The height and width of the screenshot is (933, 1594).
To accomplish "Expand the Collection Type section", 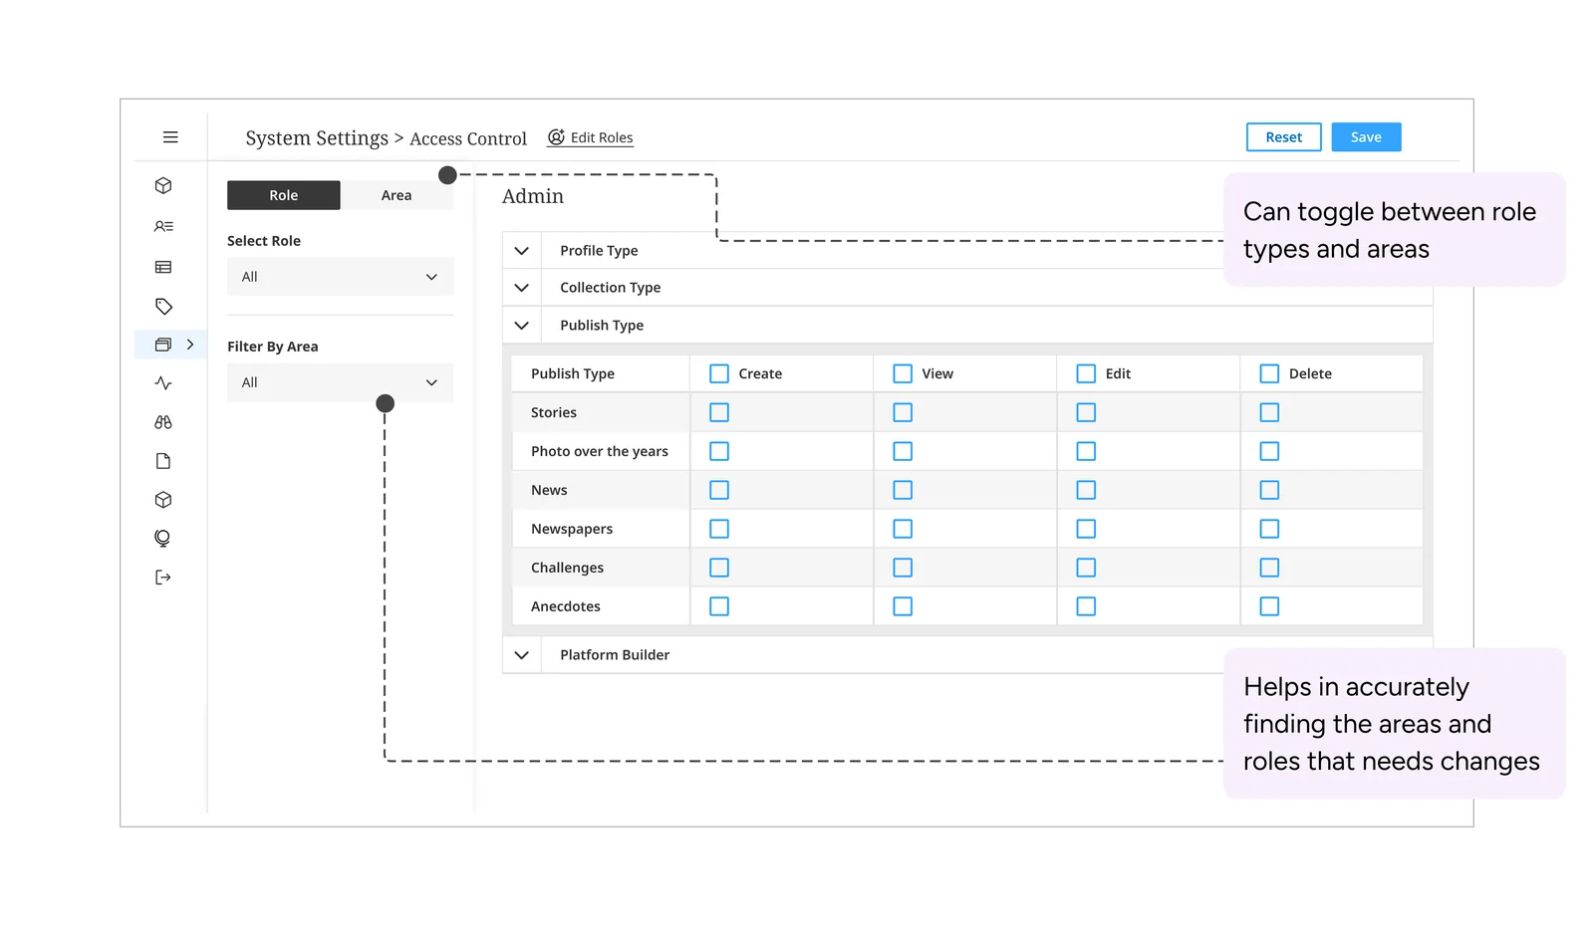I will coord(521,288).
